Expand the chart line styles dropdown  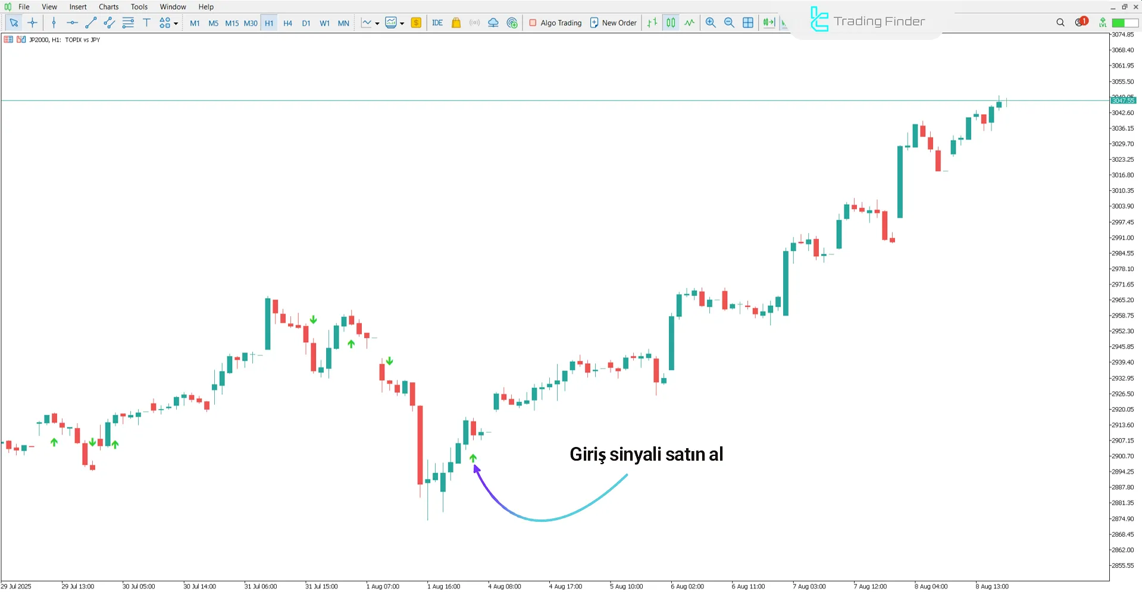[377, 23]
